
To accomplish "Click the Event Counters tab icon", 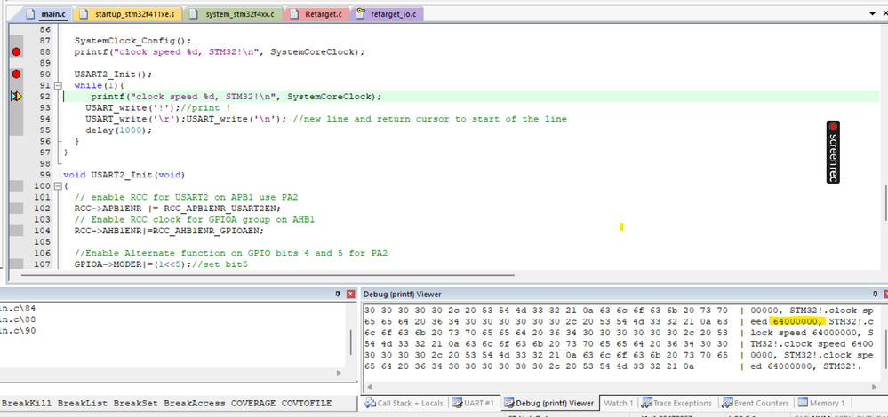I will (x=727, y=403).
